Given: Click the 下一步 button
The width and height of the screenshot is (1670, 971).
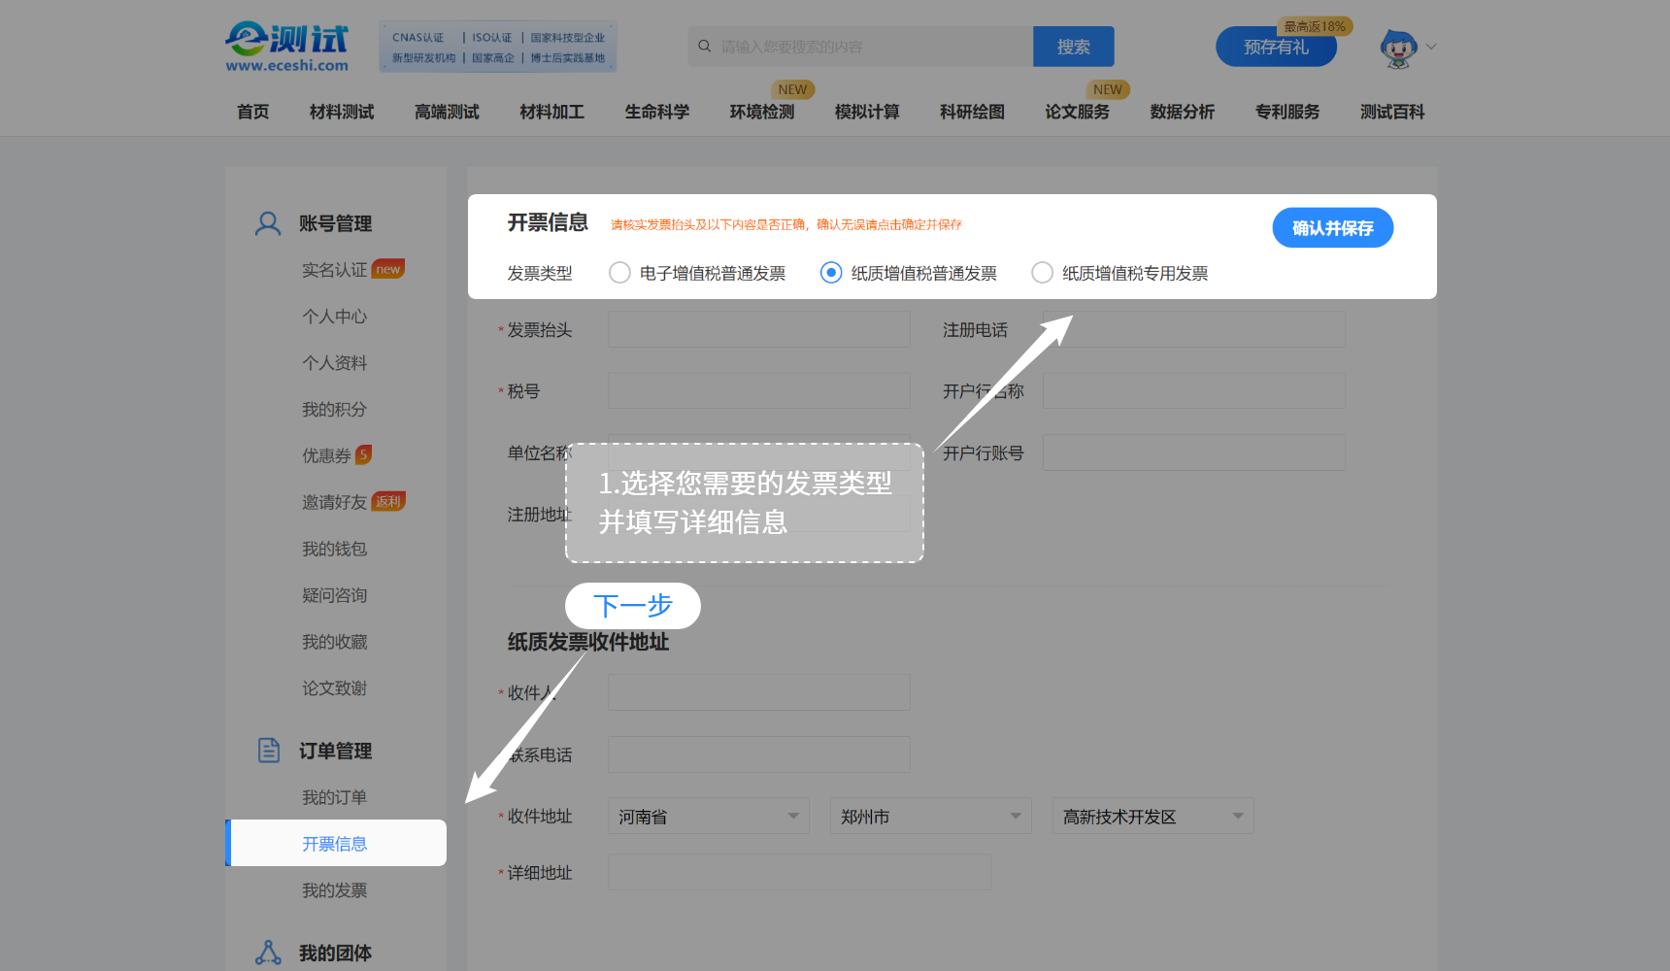Looking at the screenshot, I should click(x=632, y=605).
